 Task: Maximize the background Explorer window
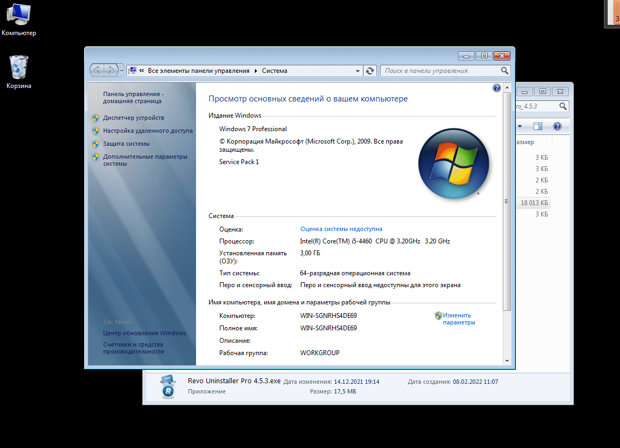pos(542,92)
